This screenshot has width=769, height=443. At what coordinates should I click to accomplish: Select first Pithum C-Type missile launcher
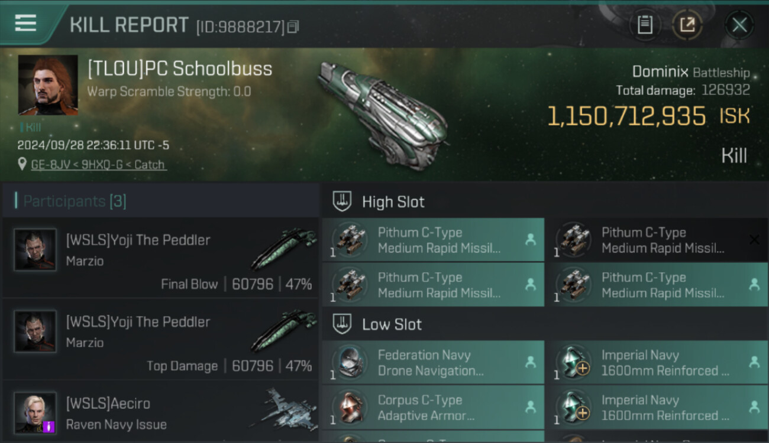click(433, 240)
